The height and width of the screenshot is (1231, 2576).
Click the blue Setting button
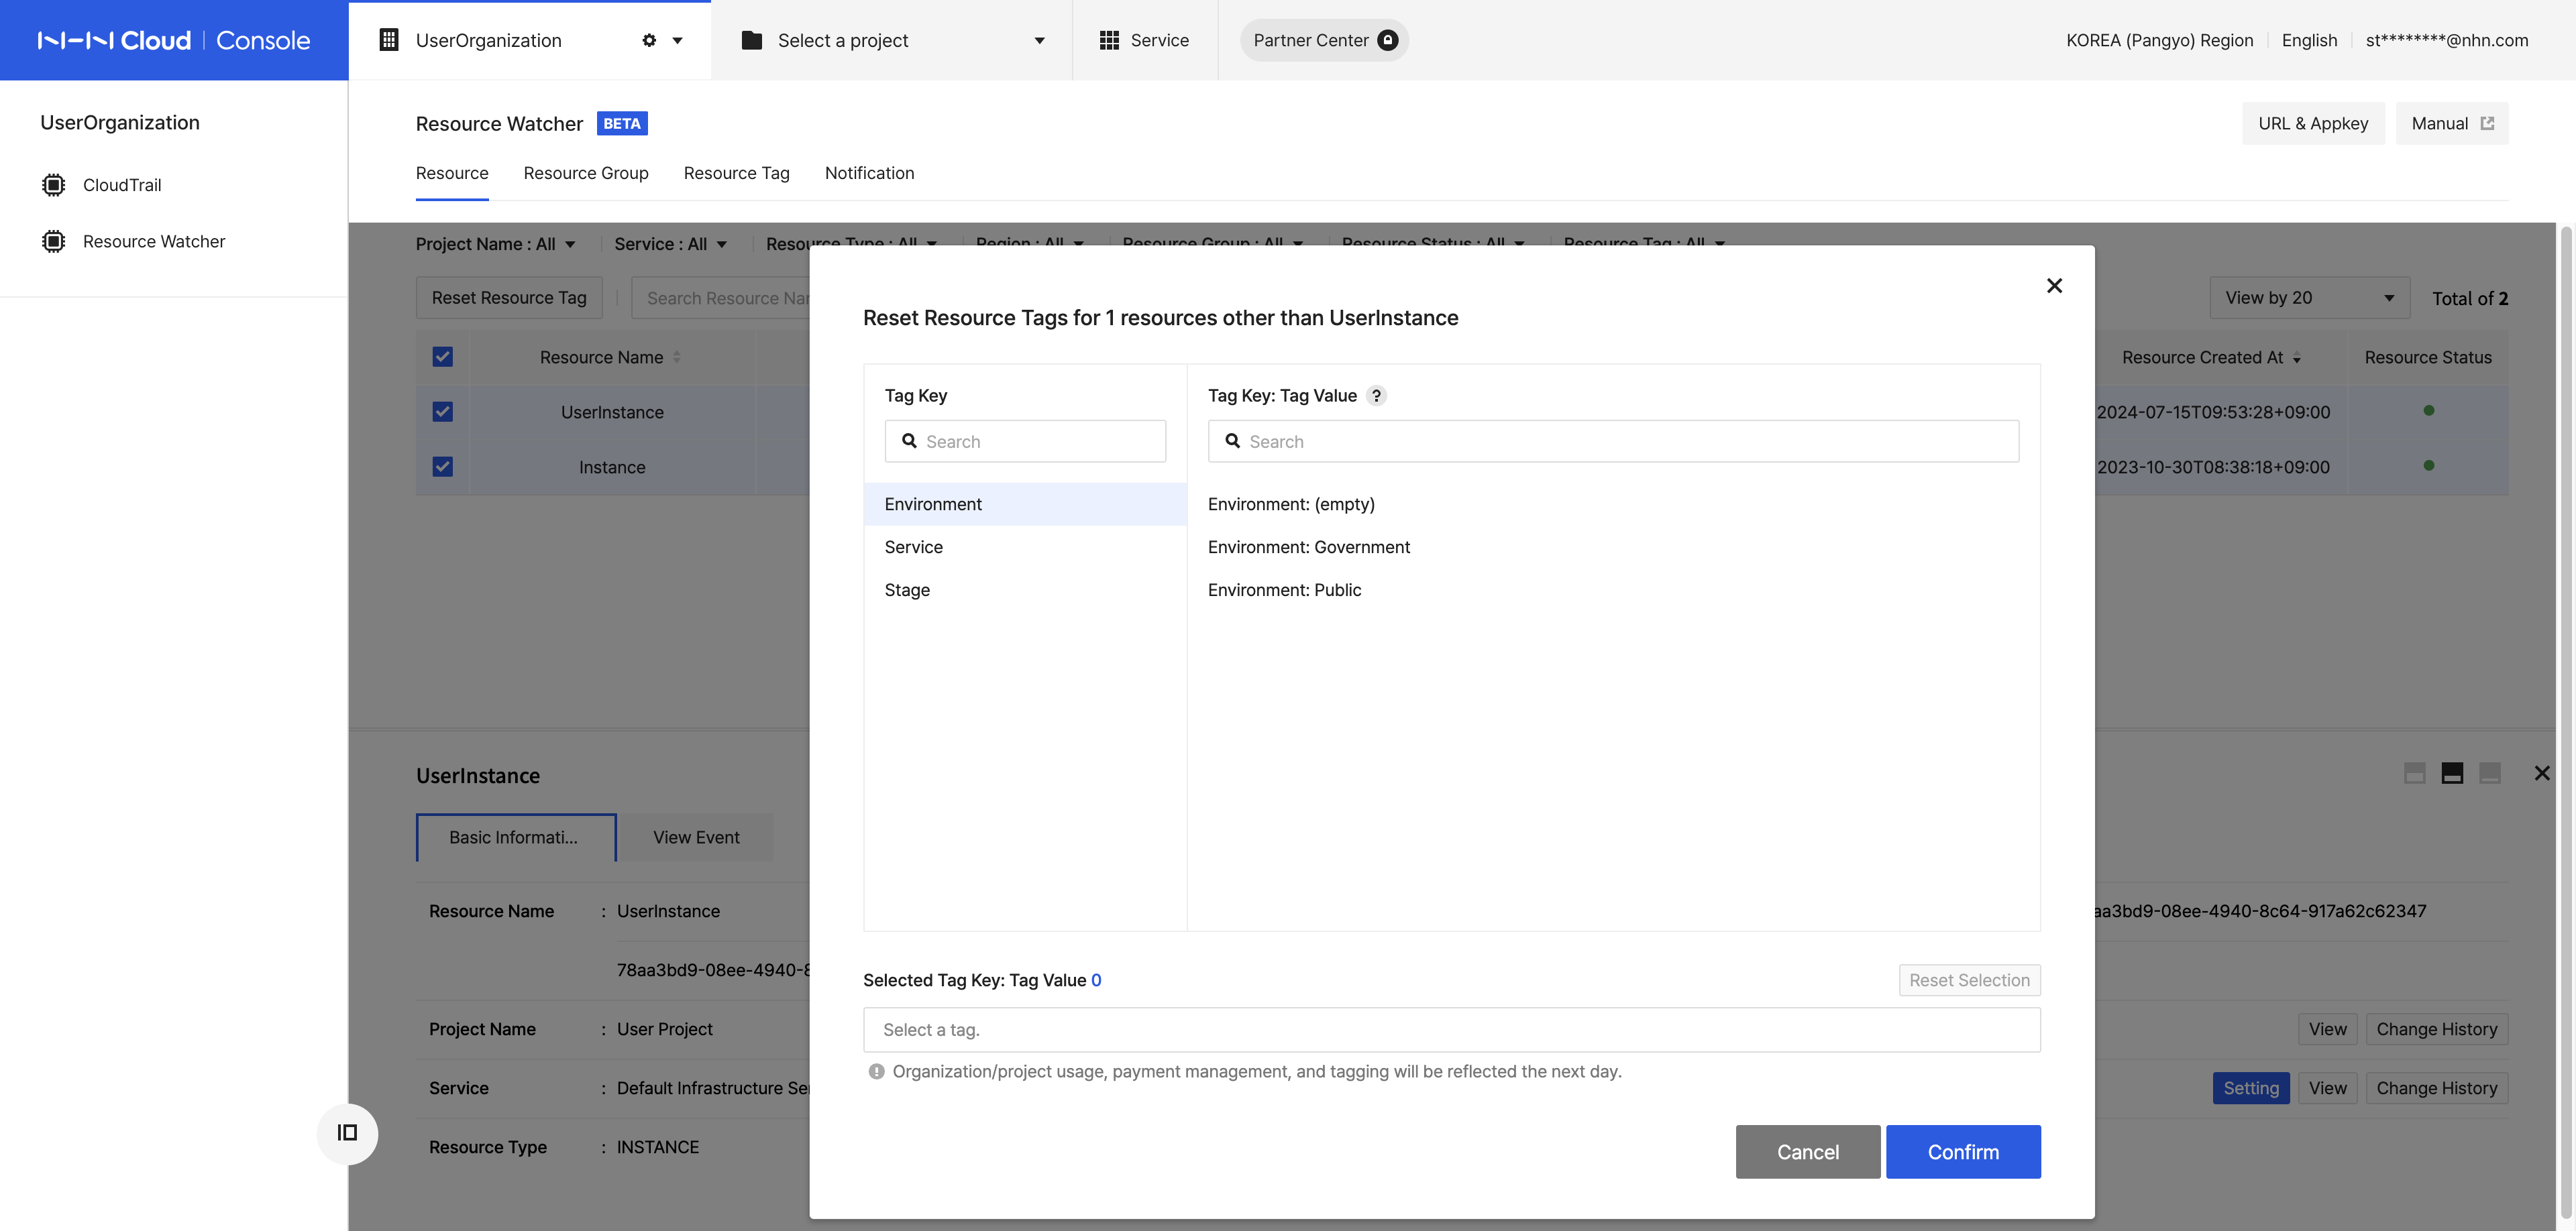tap(2251, 1088)
